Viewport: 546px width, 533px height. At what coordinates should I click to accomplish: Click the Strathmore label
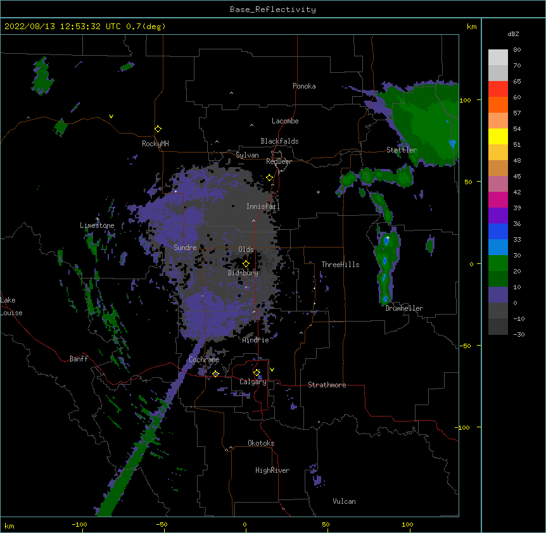(327, 385)
